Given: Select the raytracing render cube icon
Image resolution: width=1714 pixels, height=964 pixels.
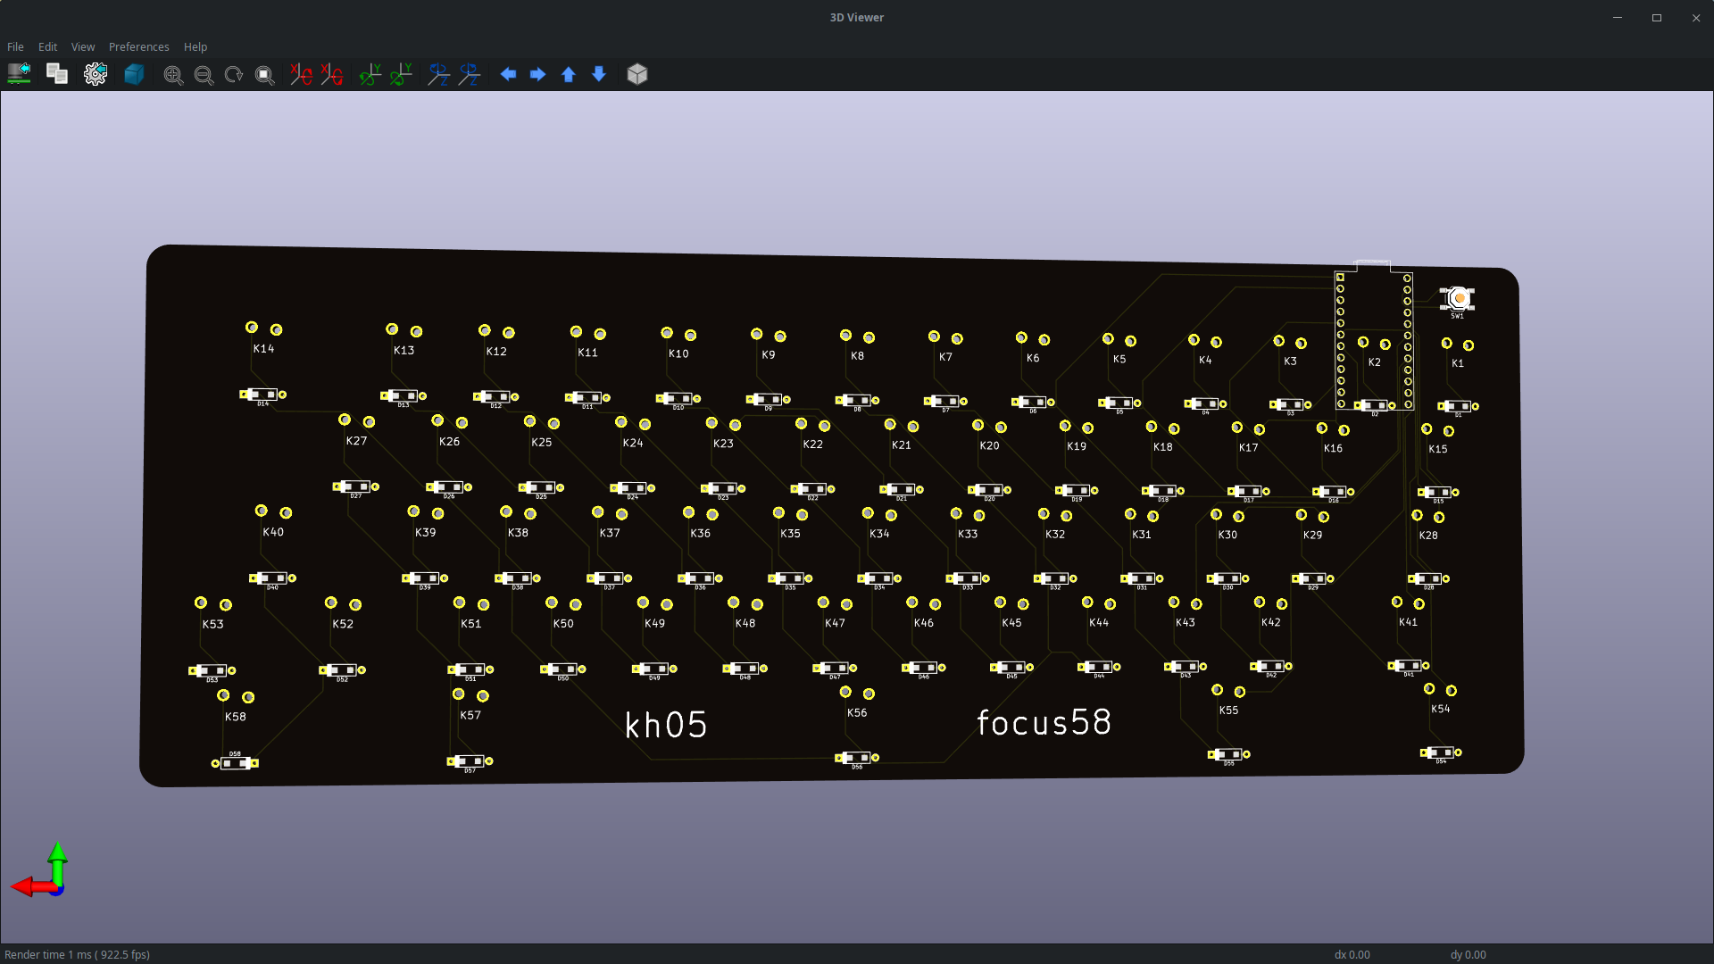Looking at the screenshot, I should tap(134, 75).
